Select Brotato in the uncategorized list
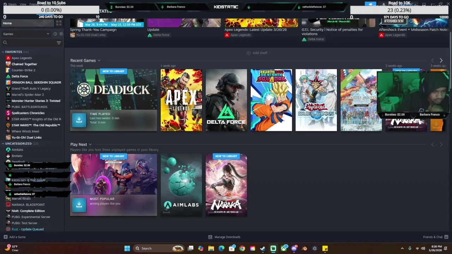The height and width of the screenshot is (254, 452). (x=17, y=156)
